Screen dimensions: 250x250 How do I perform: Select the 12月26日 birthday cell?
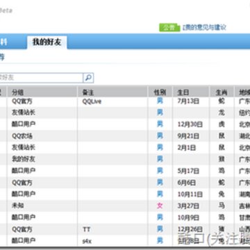(190, 229)
